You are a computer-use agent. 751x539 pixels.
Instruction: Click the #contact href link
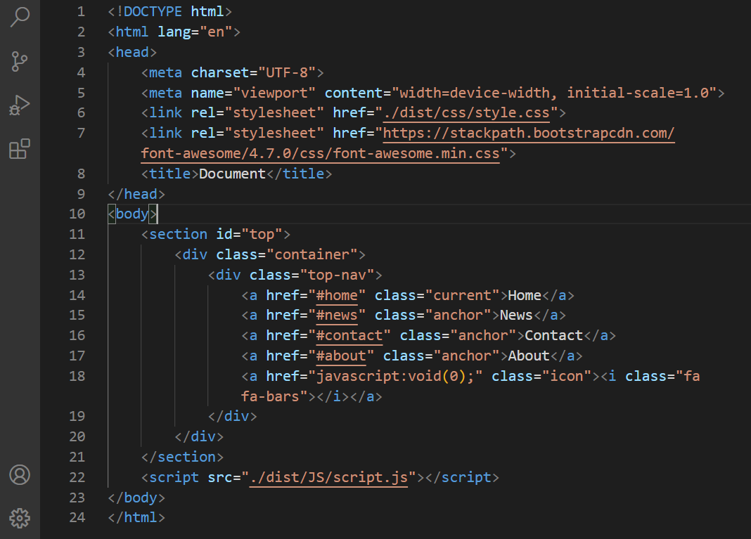[349, 335]
